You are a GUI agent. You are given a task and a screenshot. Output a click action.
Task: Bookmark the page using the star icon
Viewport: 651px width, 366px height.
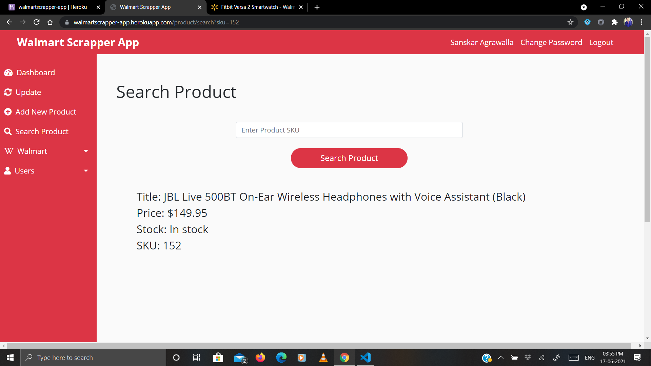click(571, 22)
